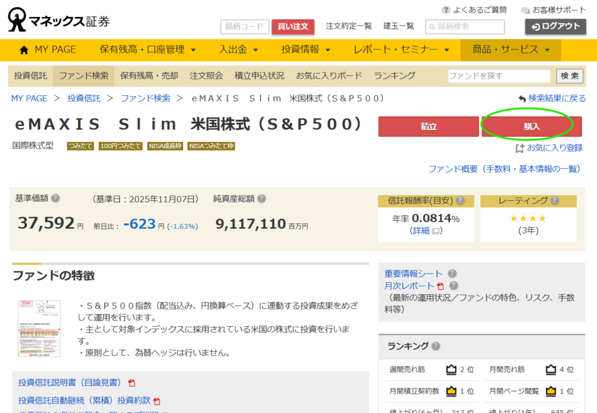Screen dimensions: 597x413
Task: Open the fund prospectus thumbnail image
Action: click(x=39, y=329)
